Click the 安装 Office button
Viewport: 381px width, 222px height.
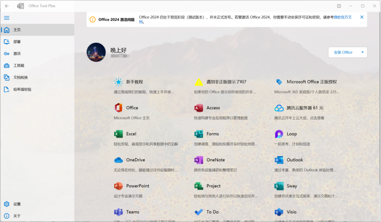tap(343, 52)
